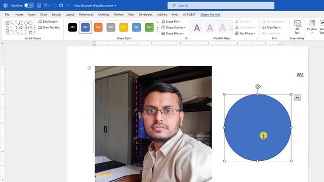Open the Text Effects dropdown

pyautogui.click(x=245, y=33)
